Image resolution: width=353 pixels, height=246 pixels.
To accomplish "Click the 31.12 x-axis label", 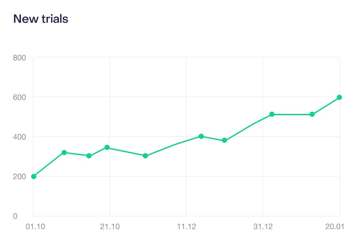I will (x=263, y=227).
